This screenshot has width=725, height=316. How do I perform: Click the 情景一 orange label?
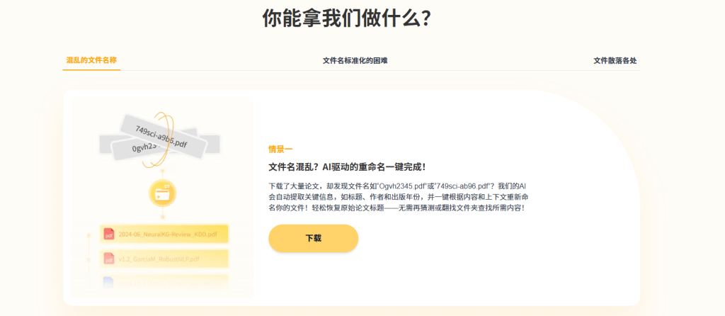[x=280, y=149]
